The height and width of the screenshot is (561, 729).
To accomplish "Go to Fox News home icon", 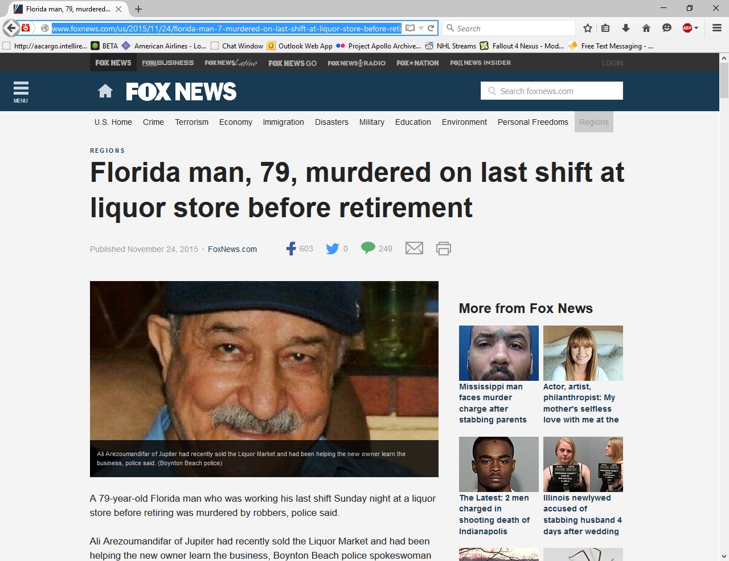I will pyautogui.click(x=105, y=91).
